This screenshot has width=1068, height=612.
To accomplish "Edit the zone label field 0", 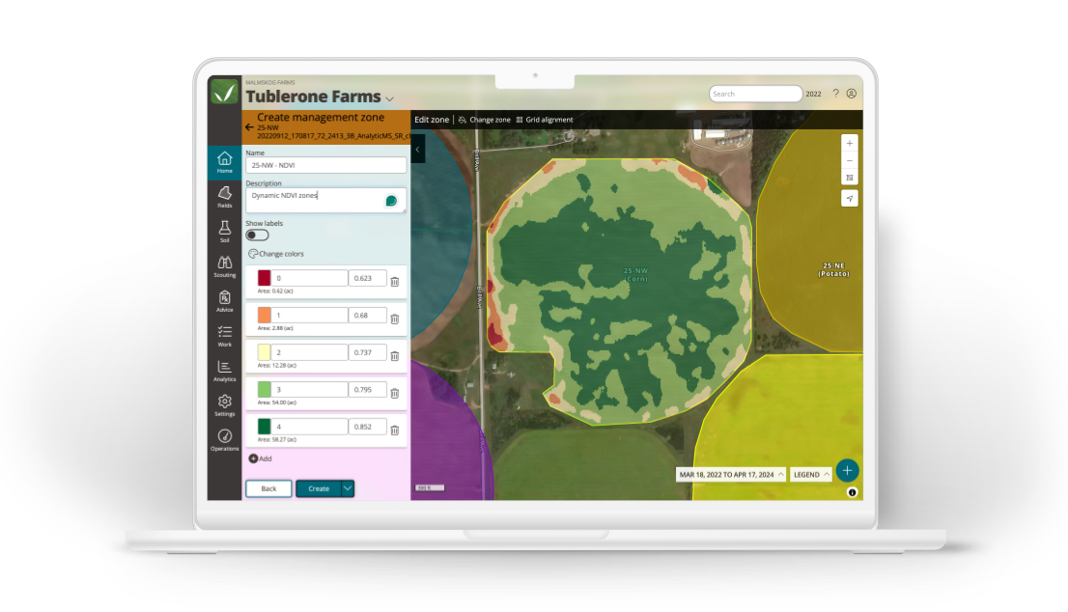I will 309,278.
